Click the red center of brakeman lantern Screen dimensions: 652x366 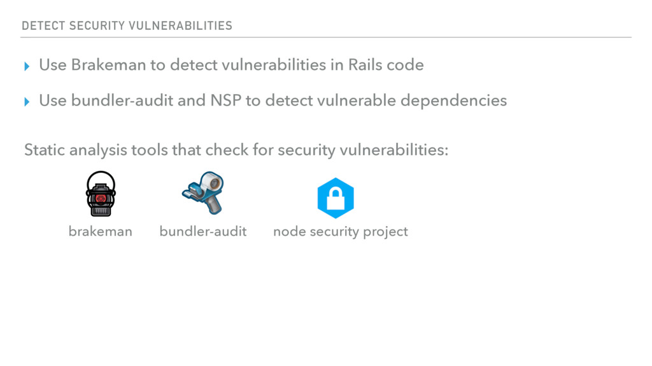(x=100, y=199)
